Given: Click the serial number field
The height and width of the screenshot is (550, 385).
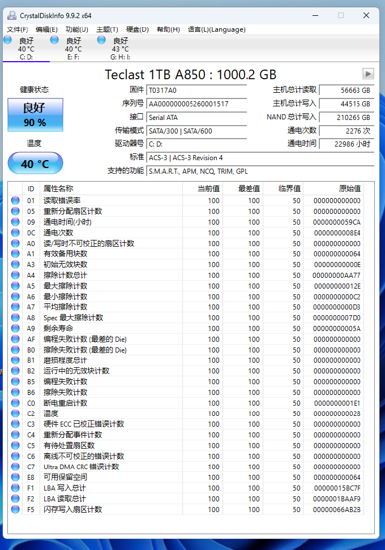Looking at the screenshot, I should [196, 104].
